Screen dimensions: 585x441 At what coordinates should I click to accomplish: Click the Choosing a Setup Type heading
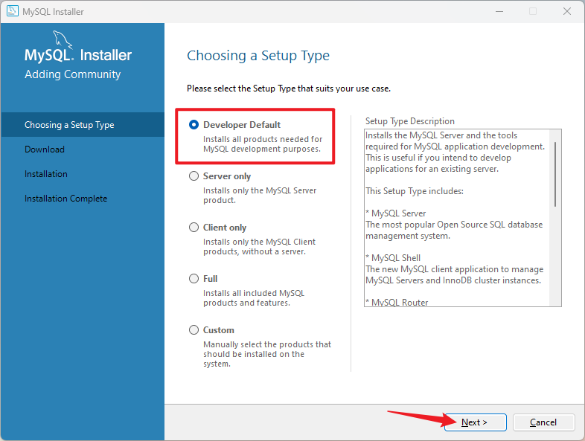click(258, 56)
